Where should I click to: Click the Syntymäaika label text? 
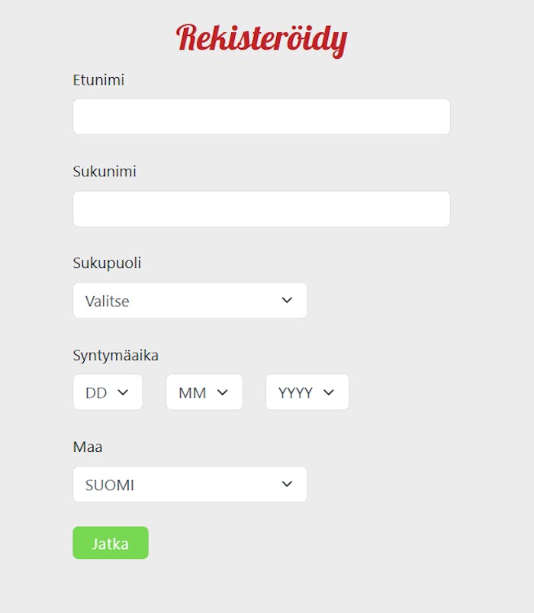[115, 355]
